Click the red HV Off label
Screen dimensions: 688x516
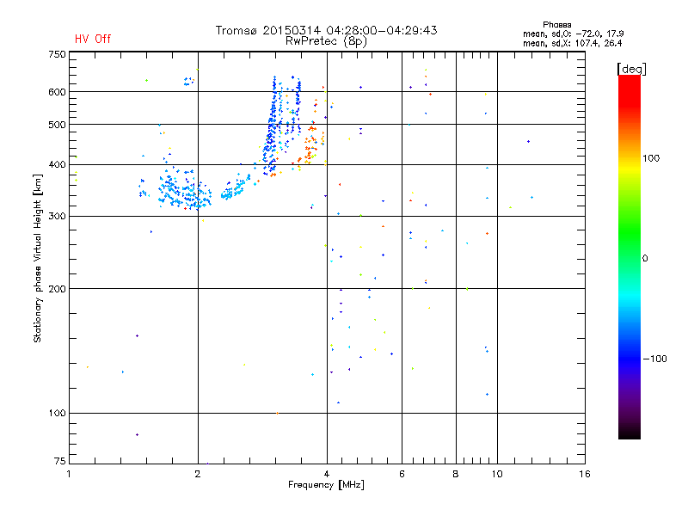pyautogui.click(x=93, y=39)
